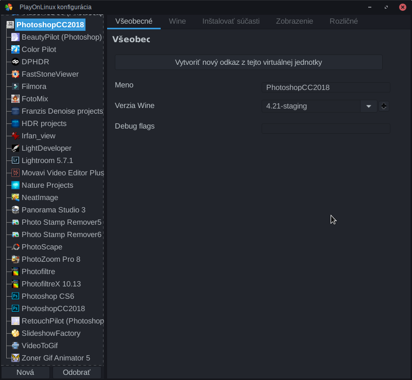Select the Zoner Gif Animator 5 entry
The image size is (412, 380).
pos(56,358)
